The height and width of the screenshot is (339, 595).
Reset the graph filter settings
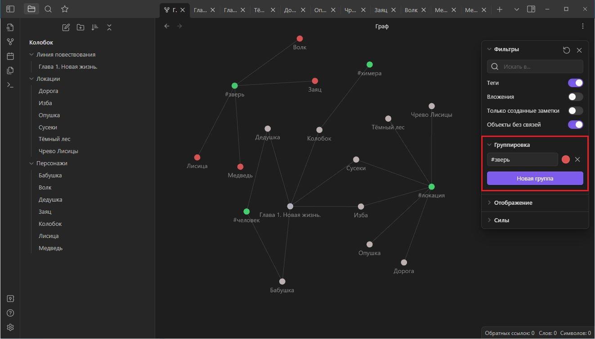click(567, 50)
